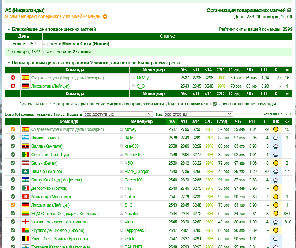Click Latvia flag icon beside Балви
The image size is (296, 248).
(26, 163)
